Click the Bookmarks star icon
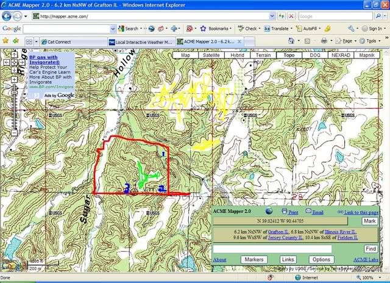 click(x=203, y=29)
